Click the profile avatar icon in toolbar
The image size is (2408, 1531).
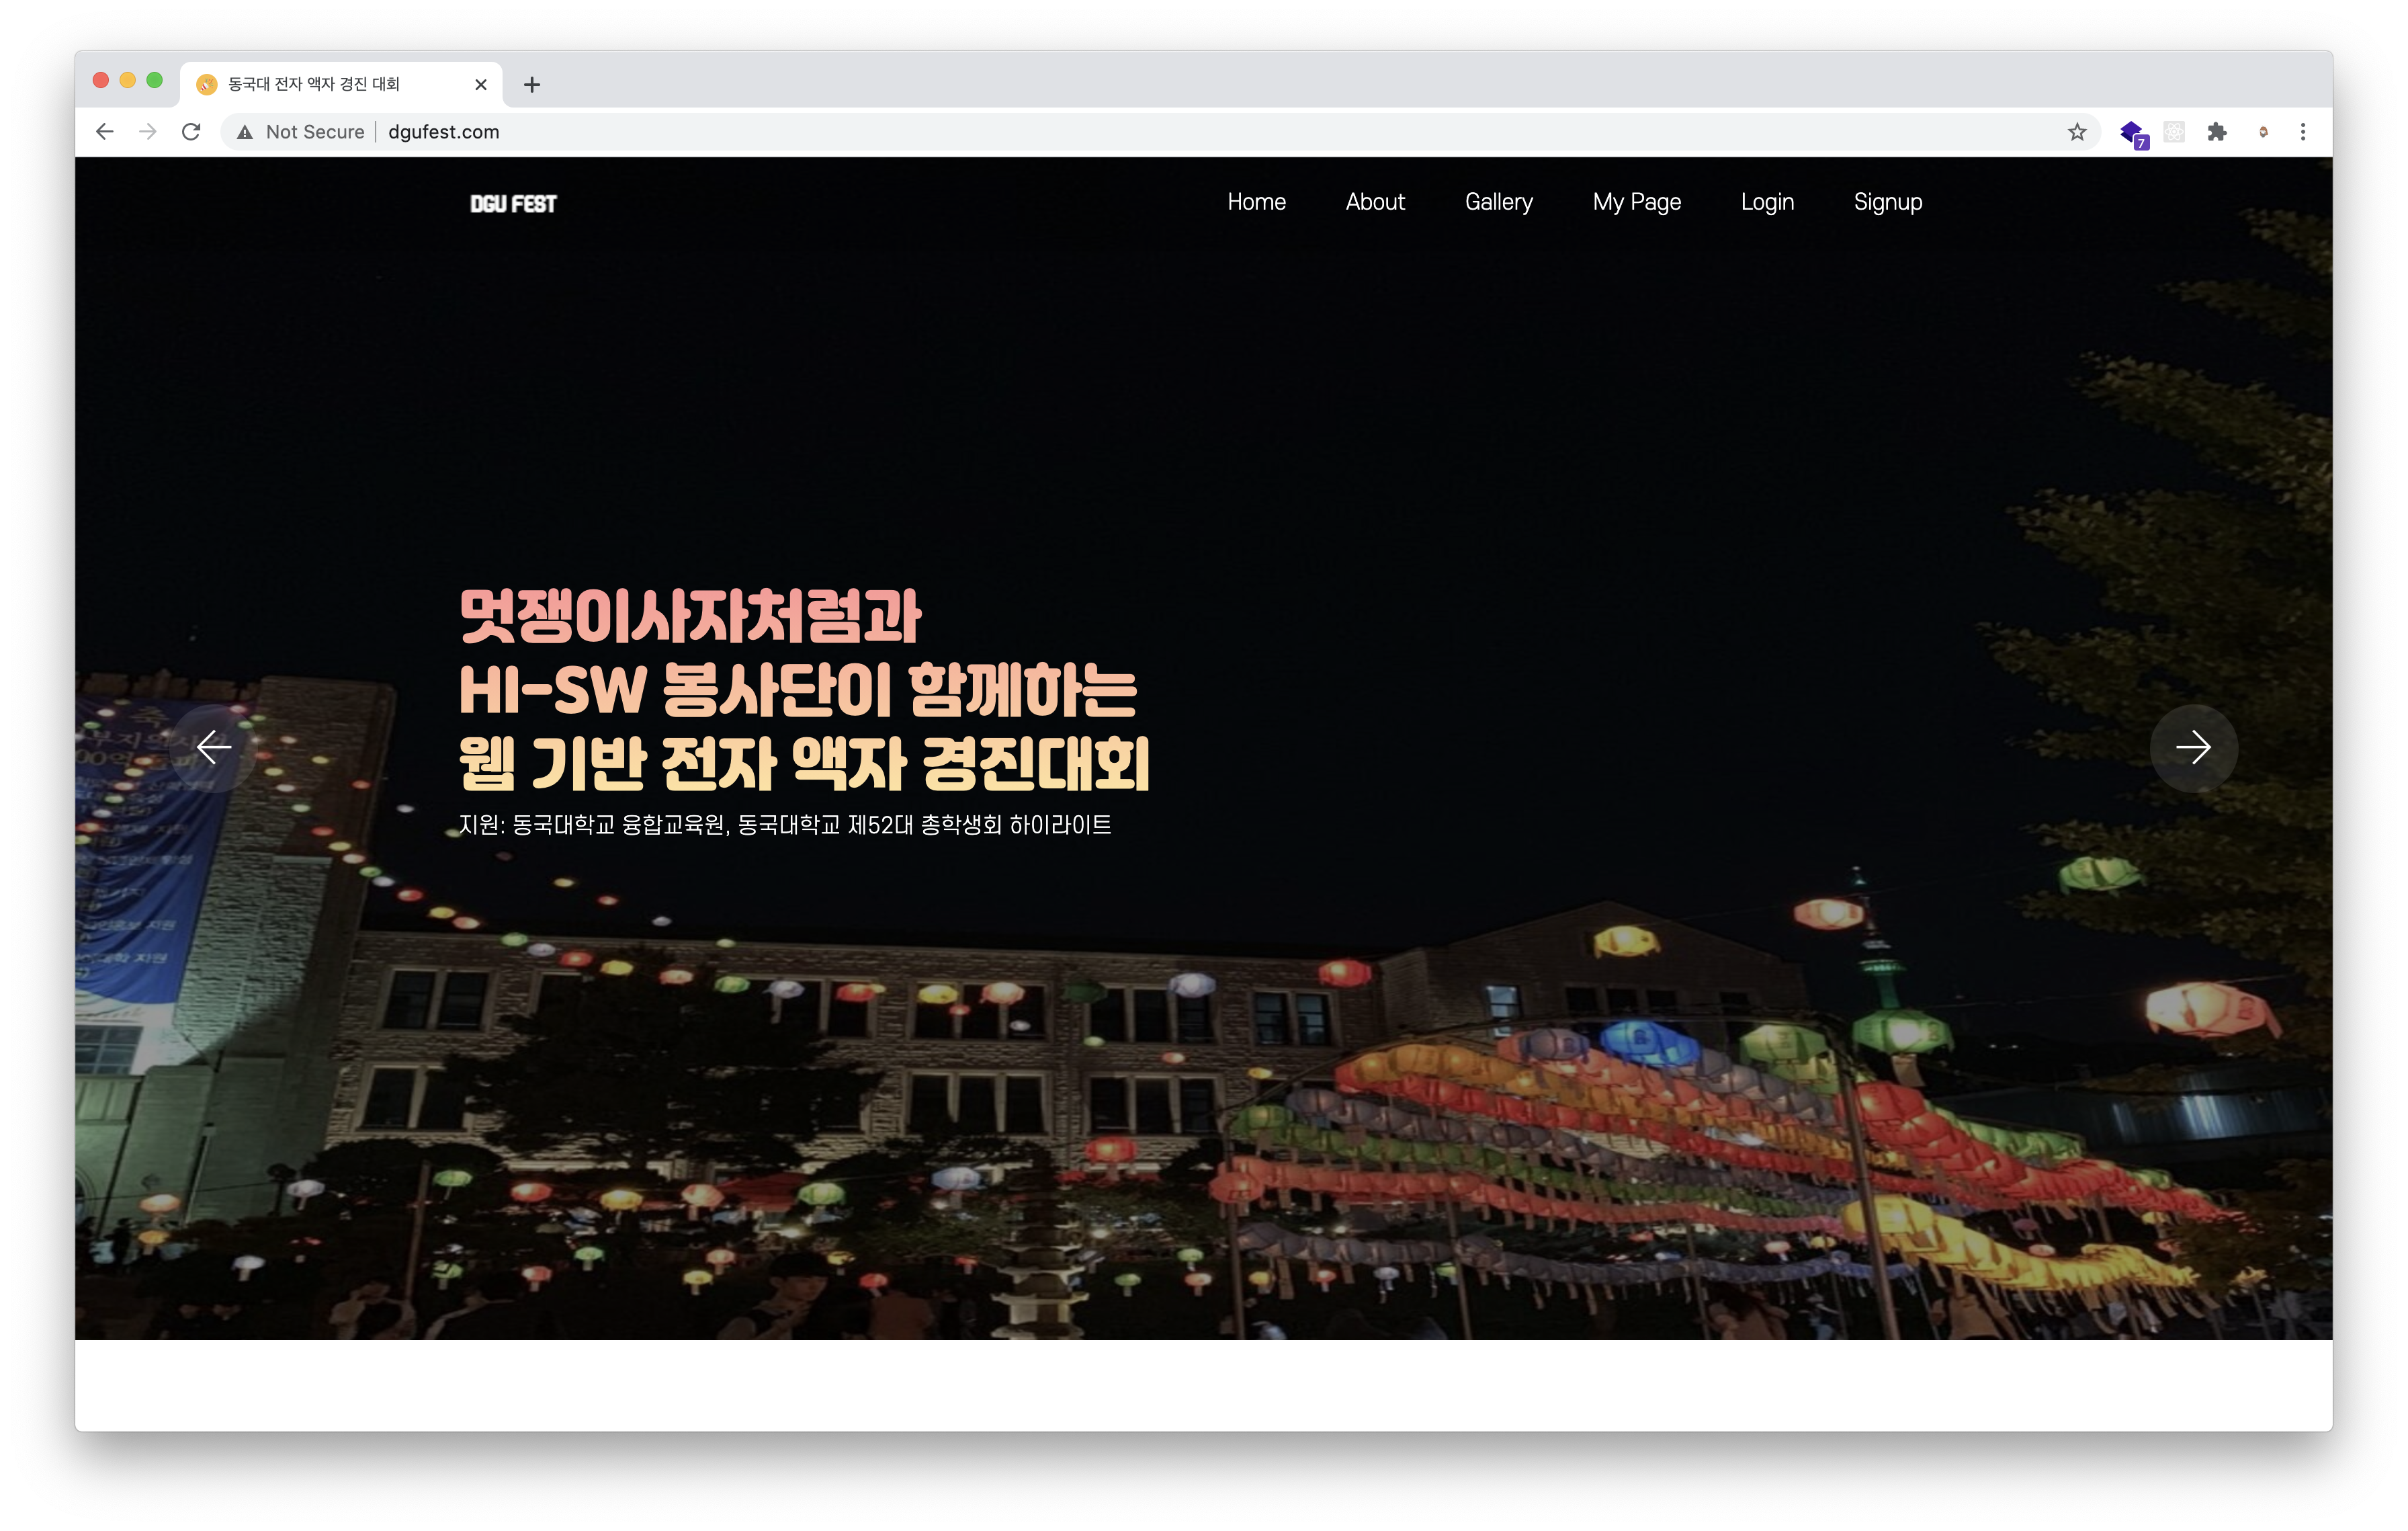[x=2263, y=132]
